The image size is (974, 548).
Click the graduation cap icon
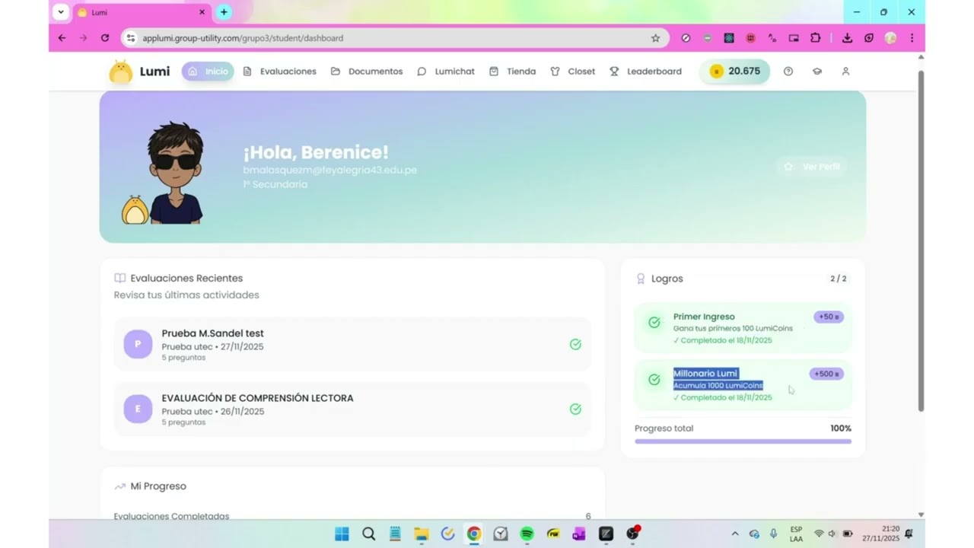[x=817, y=72]
